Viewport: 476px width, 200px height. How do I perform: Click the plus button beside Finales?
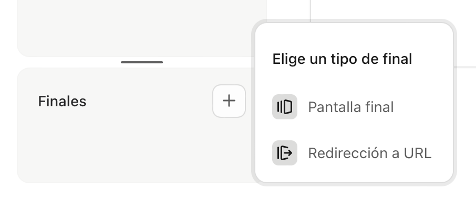229,101
